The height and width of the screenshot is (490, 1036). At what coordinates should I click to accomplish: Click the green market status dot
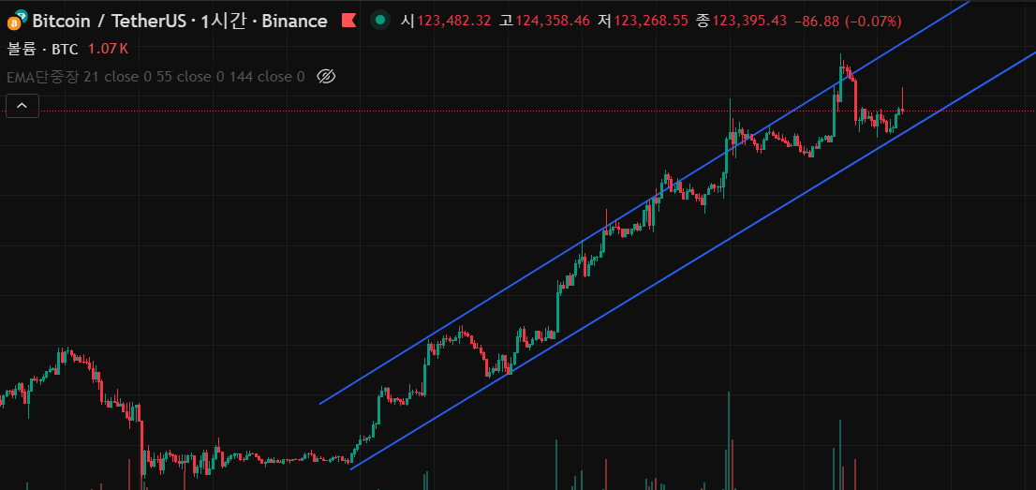click(379, 20)
